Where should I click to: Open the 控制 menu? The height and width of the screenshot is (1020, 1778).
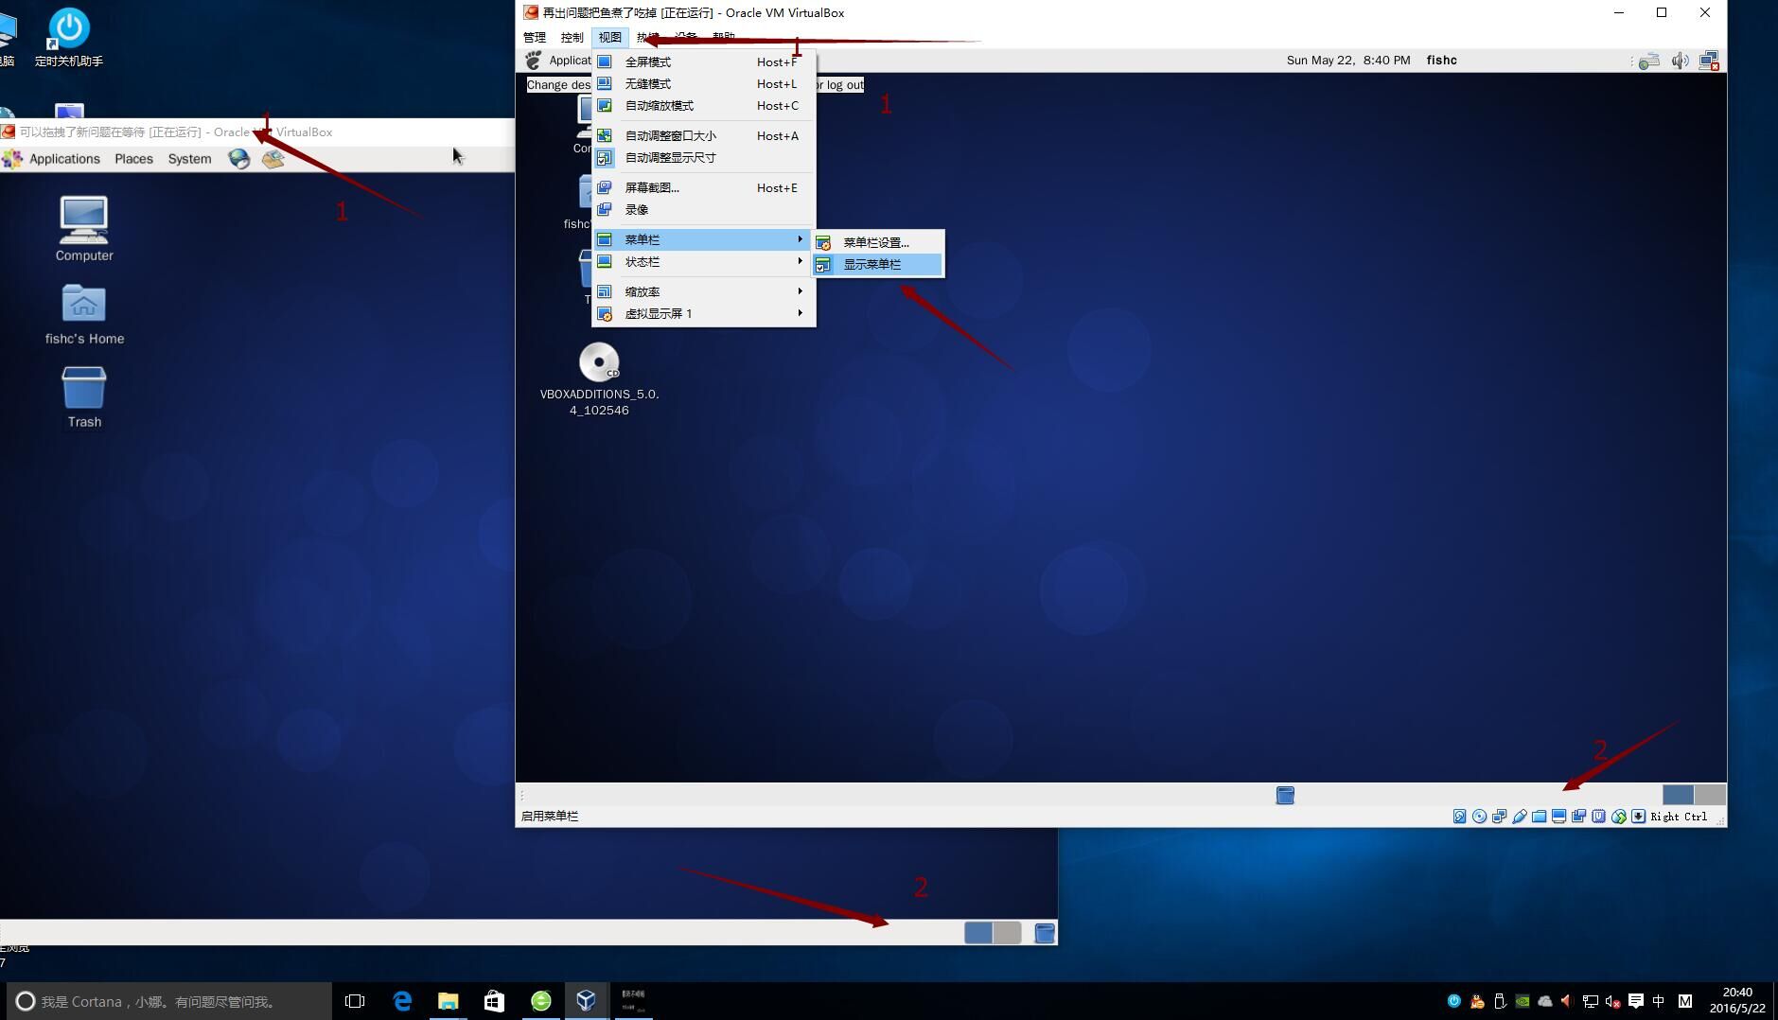(572, 37)
